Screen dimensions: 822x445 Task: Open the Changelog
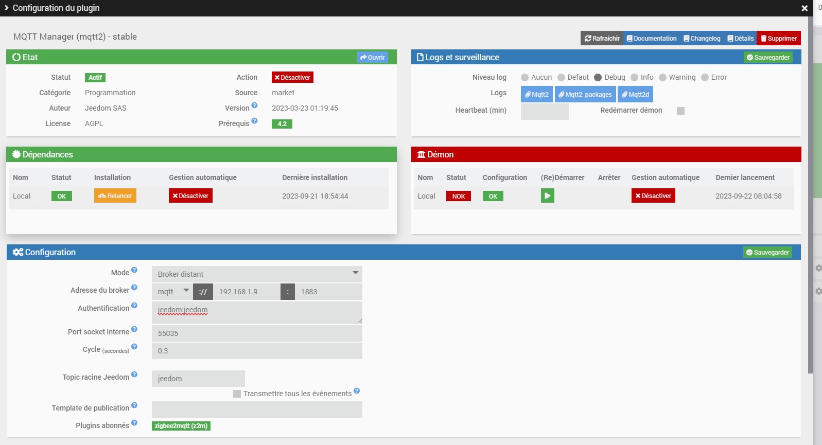pyautogui.click(x=702, y=38)
